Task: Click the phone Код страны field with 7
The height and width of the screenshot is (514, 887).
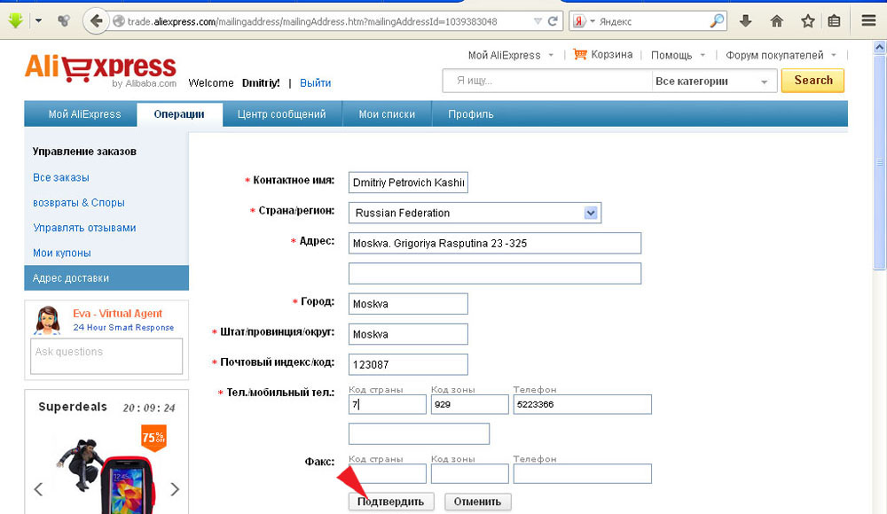Action: 388,404
